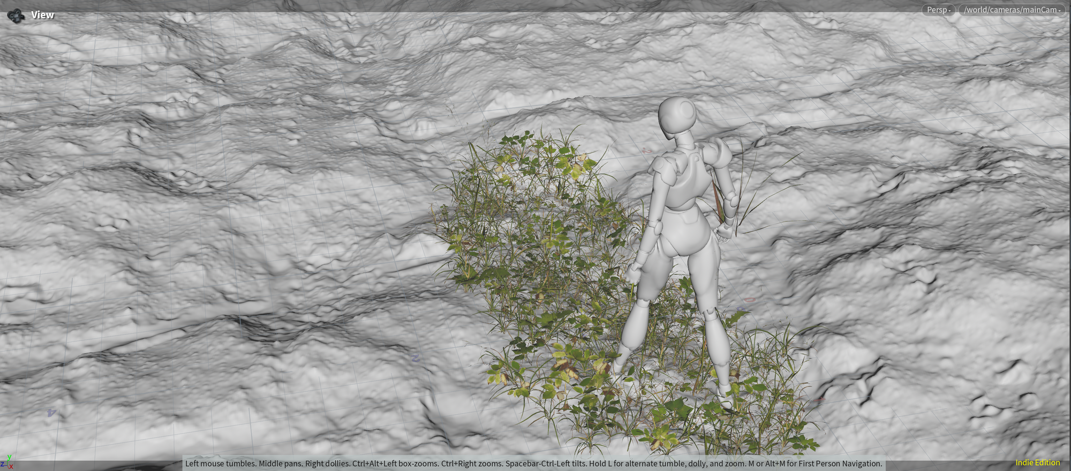Click the navigation hint status bar text
Image resolution: width=1071 pixels, height=471 pixels.
pos(533,464)
